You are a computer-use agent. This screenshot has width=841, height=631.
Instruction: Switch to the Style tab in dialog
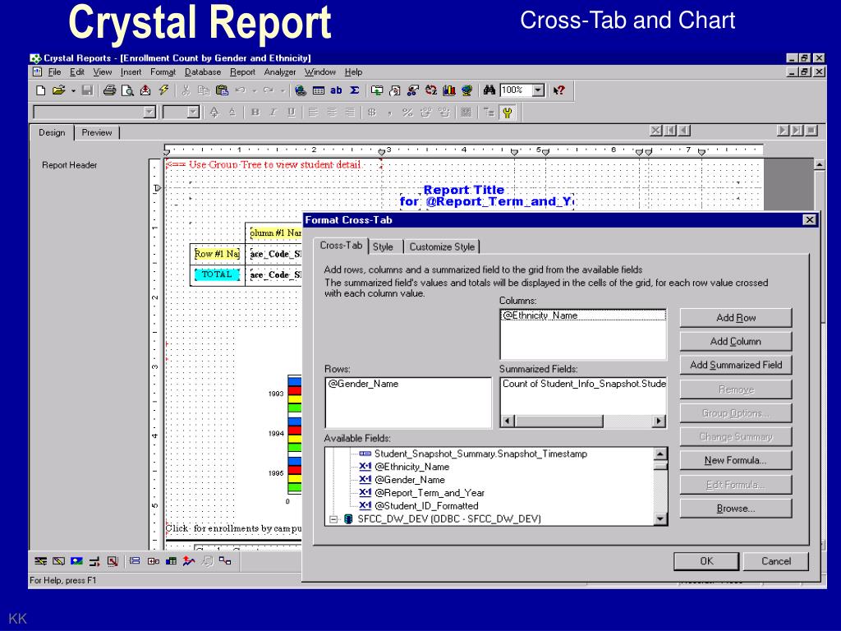click(383, 246)
